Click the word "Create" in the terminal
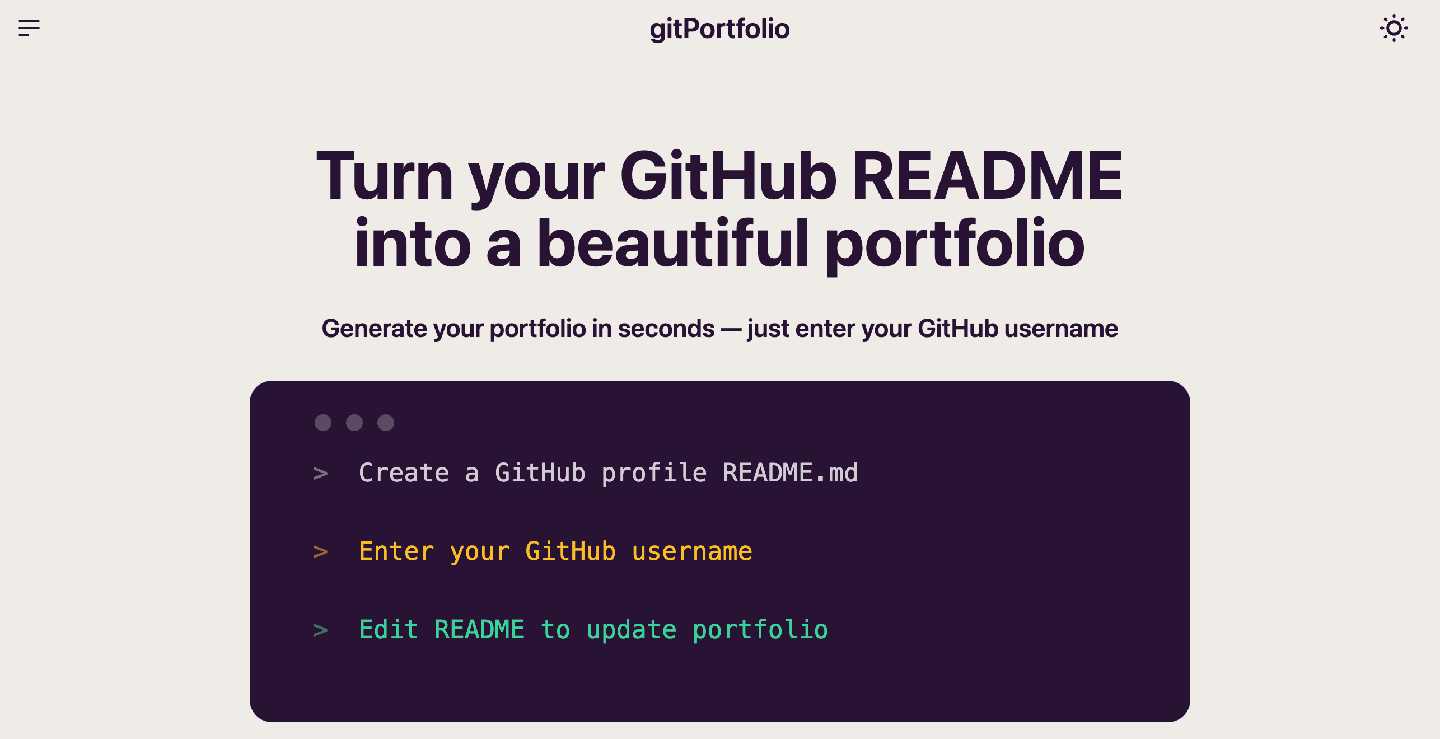Screen dimensions: 1440x739 coord(404,473)
